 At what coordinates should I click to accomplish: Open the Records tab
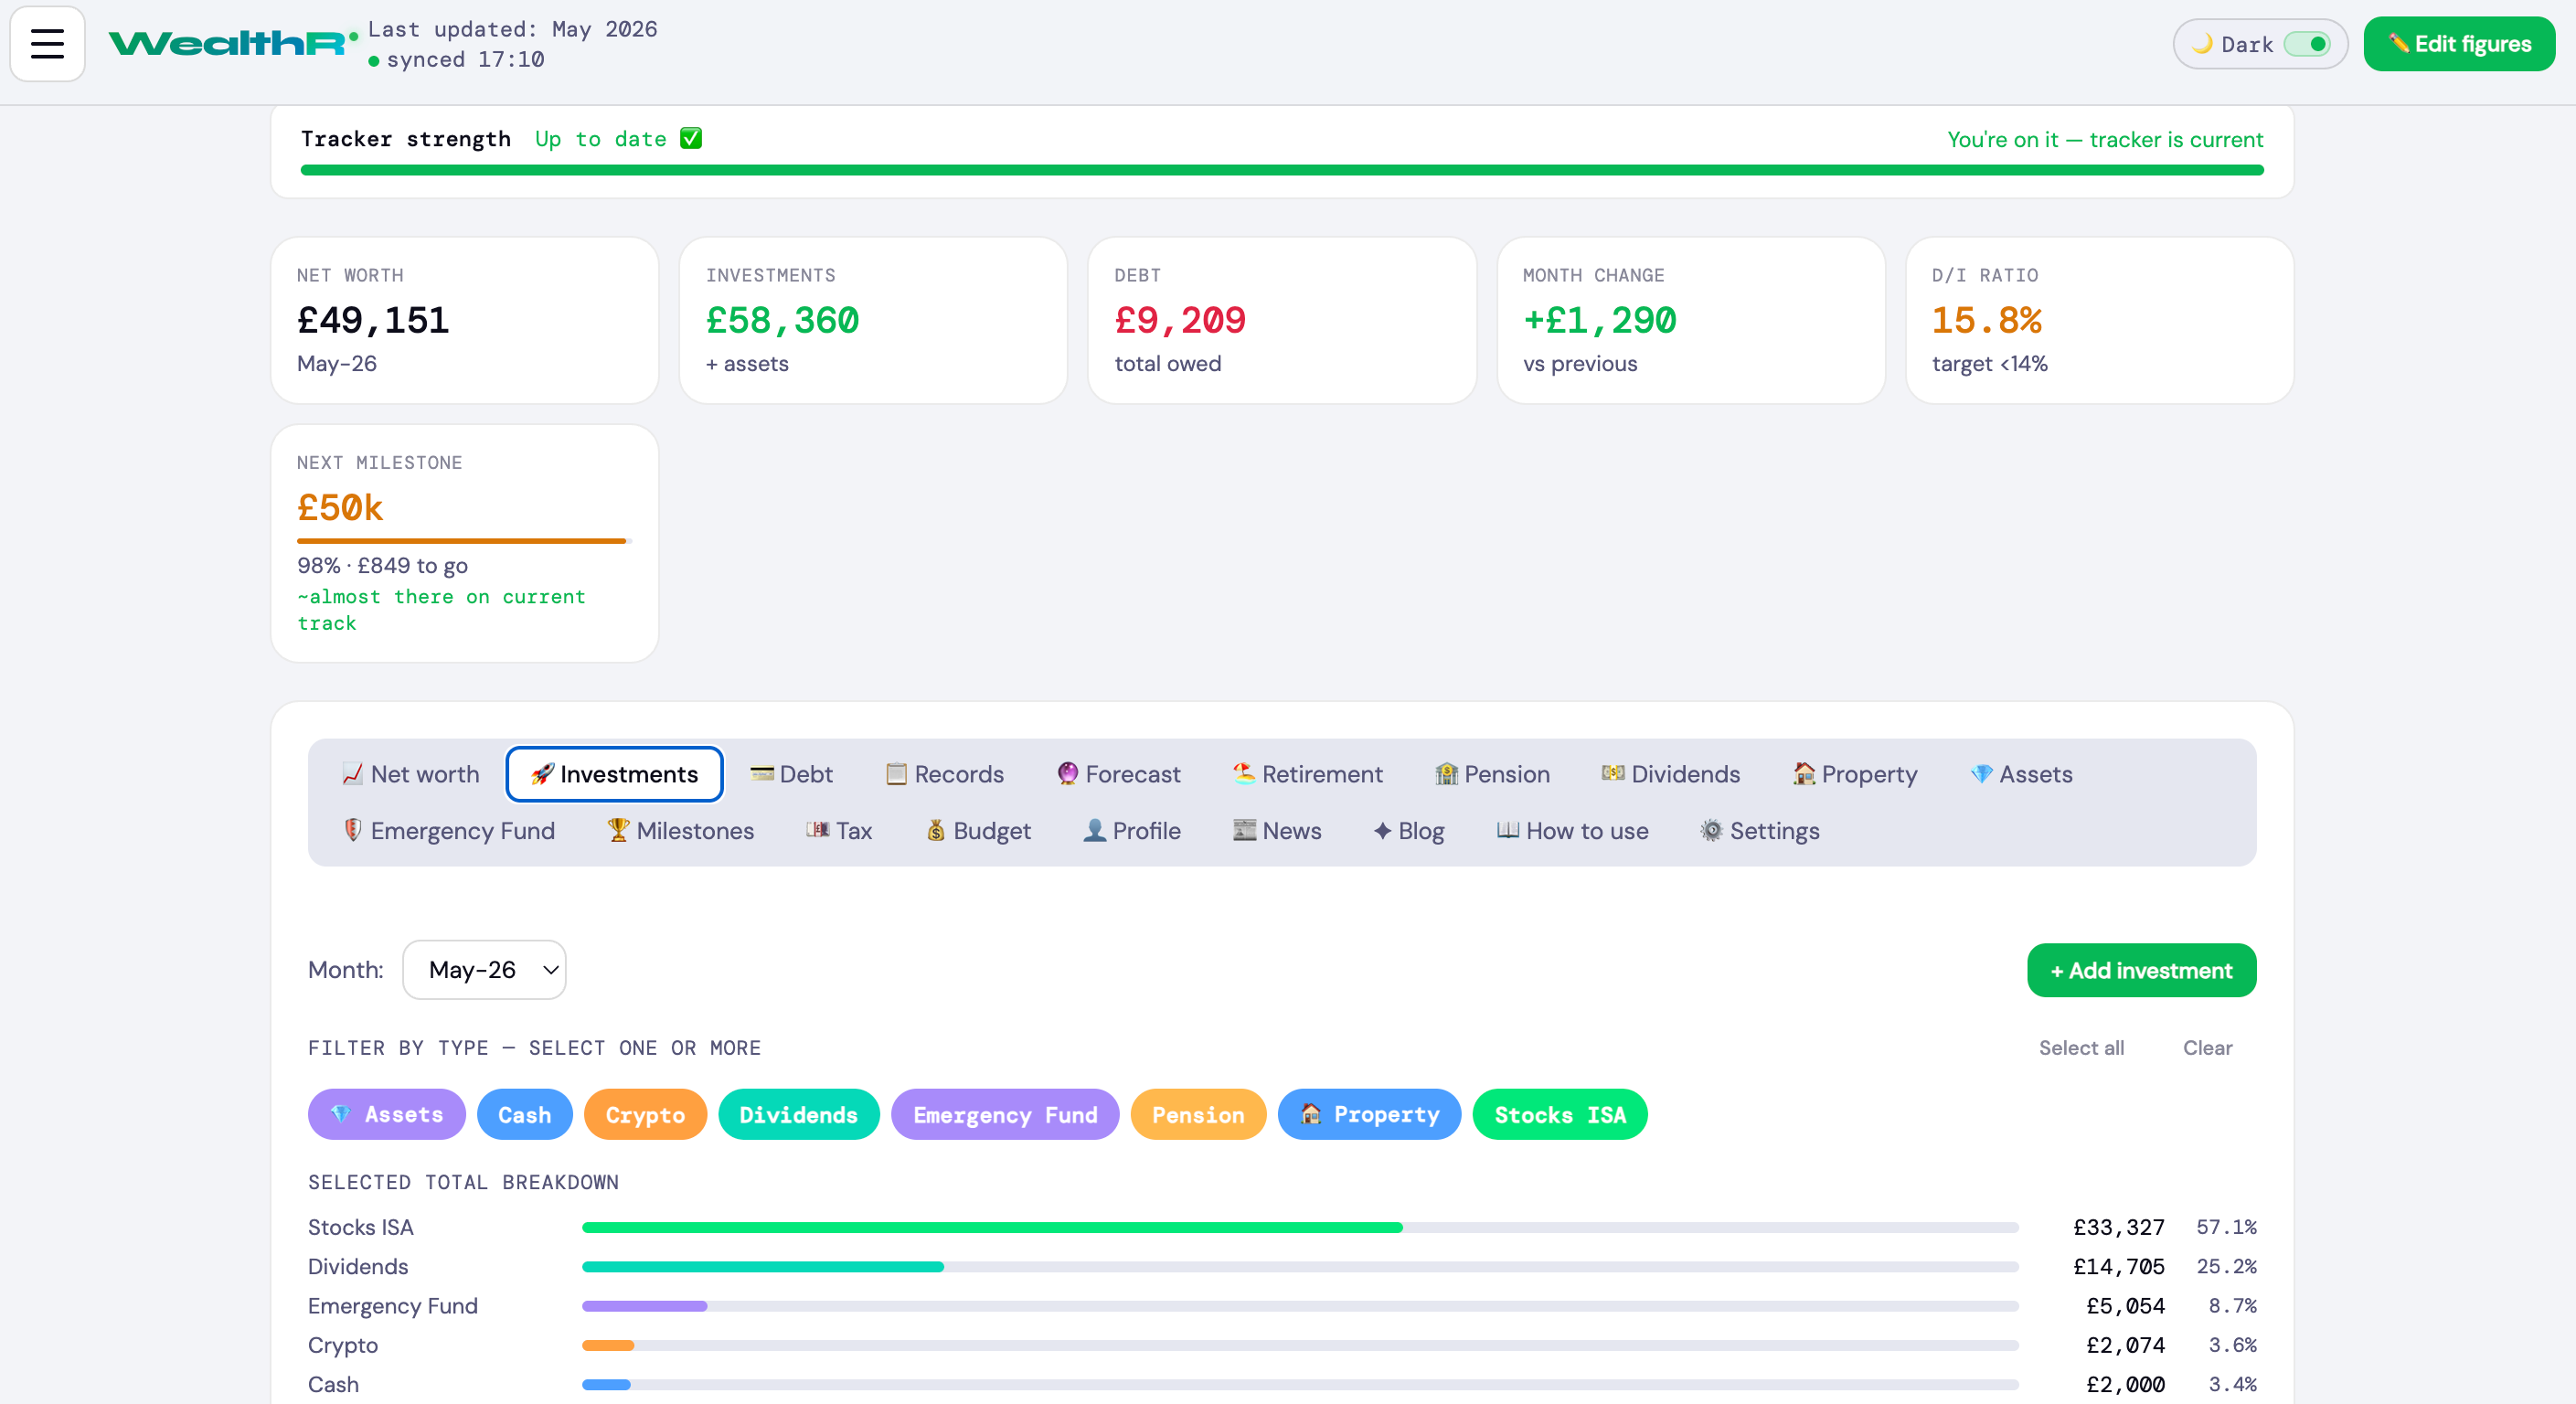(944, 774)
